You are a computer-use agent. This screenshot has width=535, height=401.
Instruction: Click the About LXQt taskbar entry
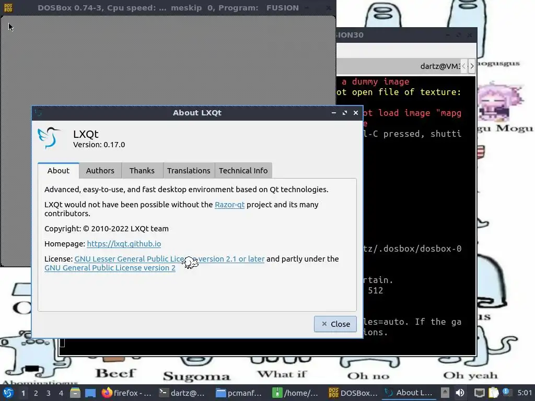(x=409, y=393)
